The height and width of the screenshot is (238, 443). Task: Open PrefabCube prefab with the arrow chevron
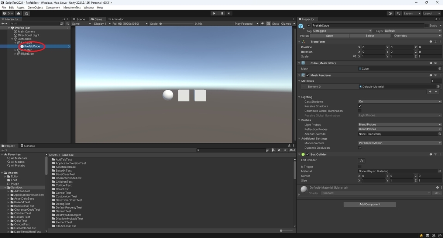tap(69, 46)
